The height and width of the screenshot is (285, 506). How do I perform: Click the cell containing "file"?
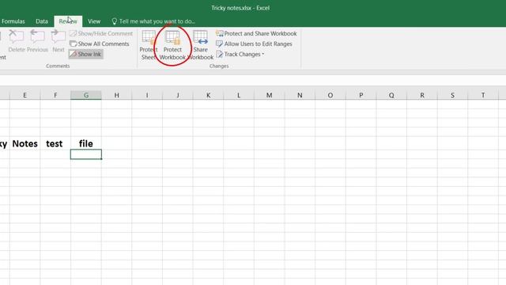pyautogui.click(x=86, y=143)
